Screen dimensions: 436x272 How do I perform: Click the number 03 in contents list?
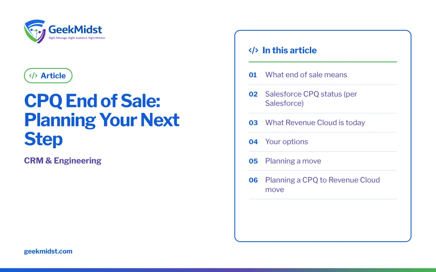click(253, 123)
